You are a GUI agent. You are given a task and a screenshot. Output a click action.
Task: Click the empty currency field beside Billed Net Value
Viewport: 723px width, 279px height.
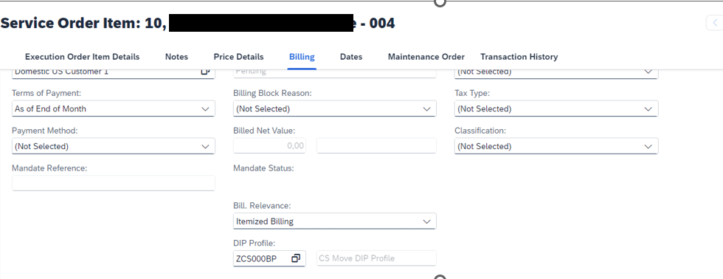(376, 145)
